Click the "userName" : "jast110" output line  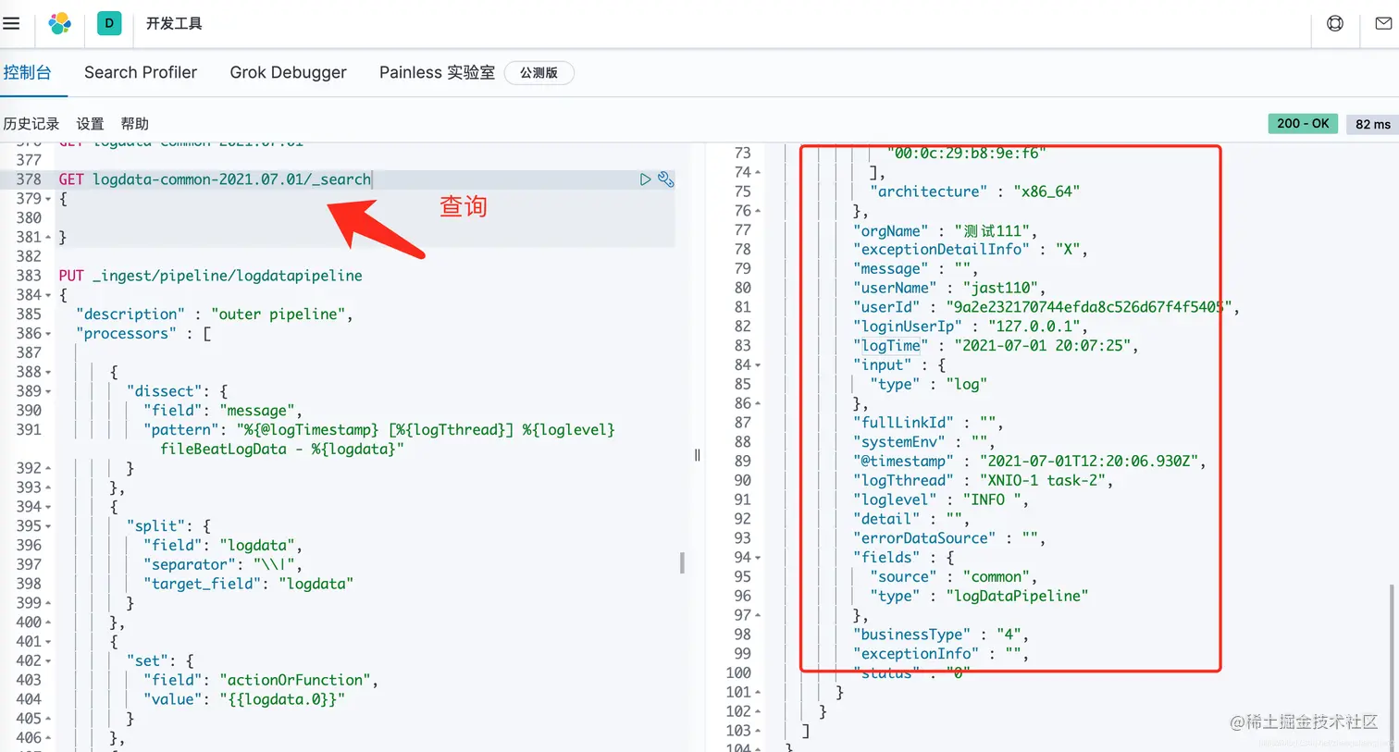pyautogui.click(x=948, y=288)
